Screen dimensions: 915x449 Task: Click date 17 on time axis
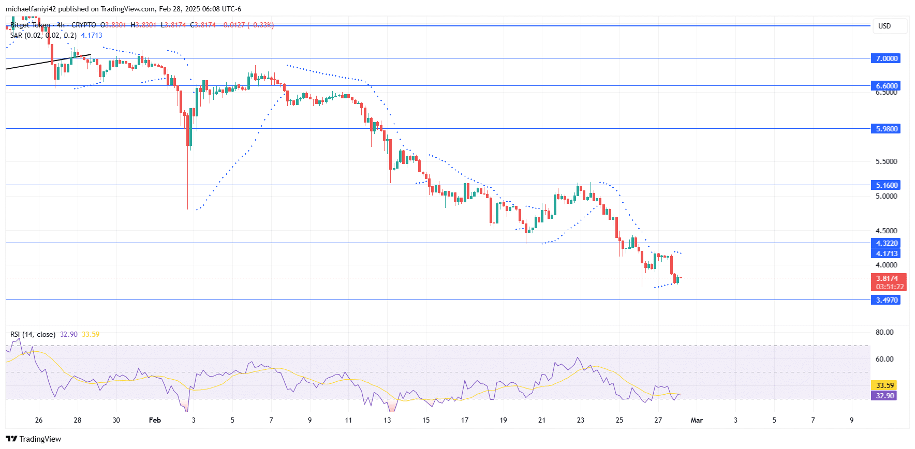click(465, 420)
